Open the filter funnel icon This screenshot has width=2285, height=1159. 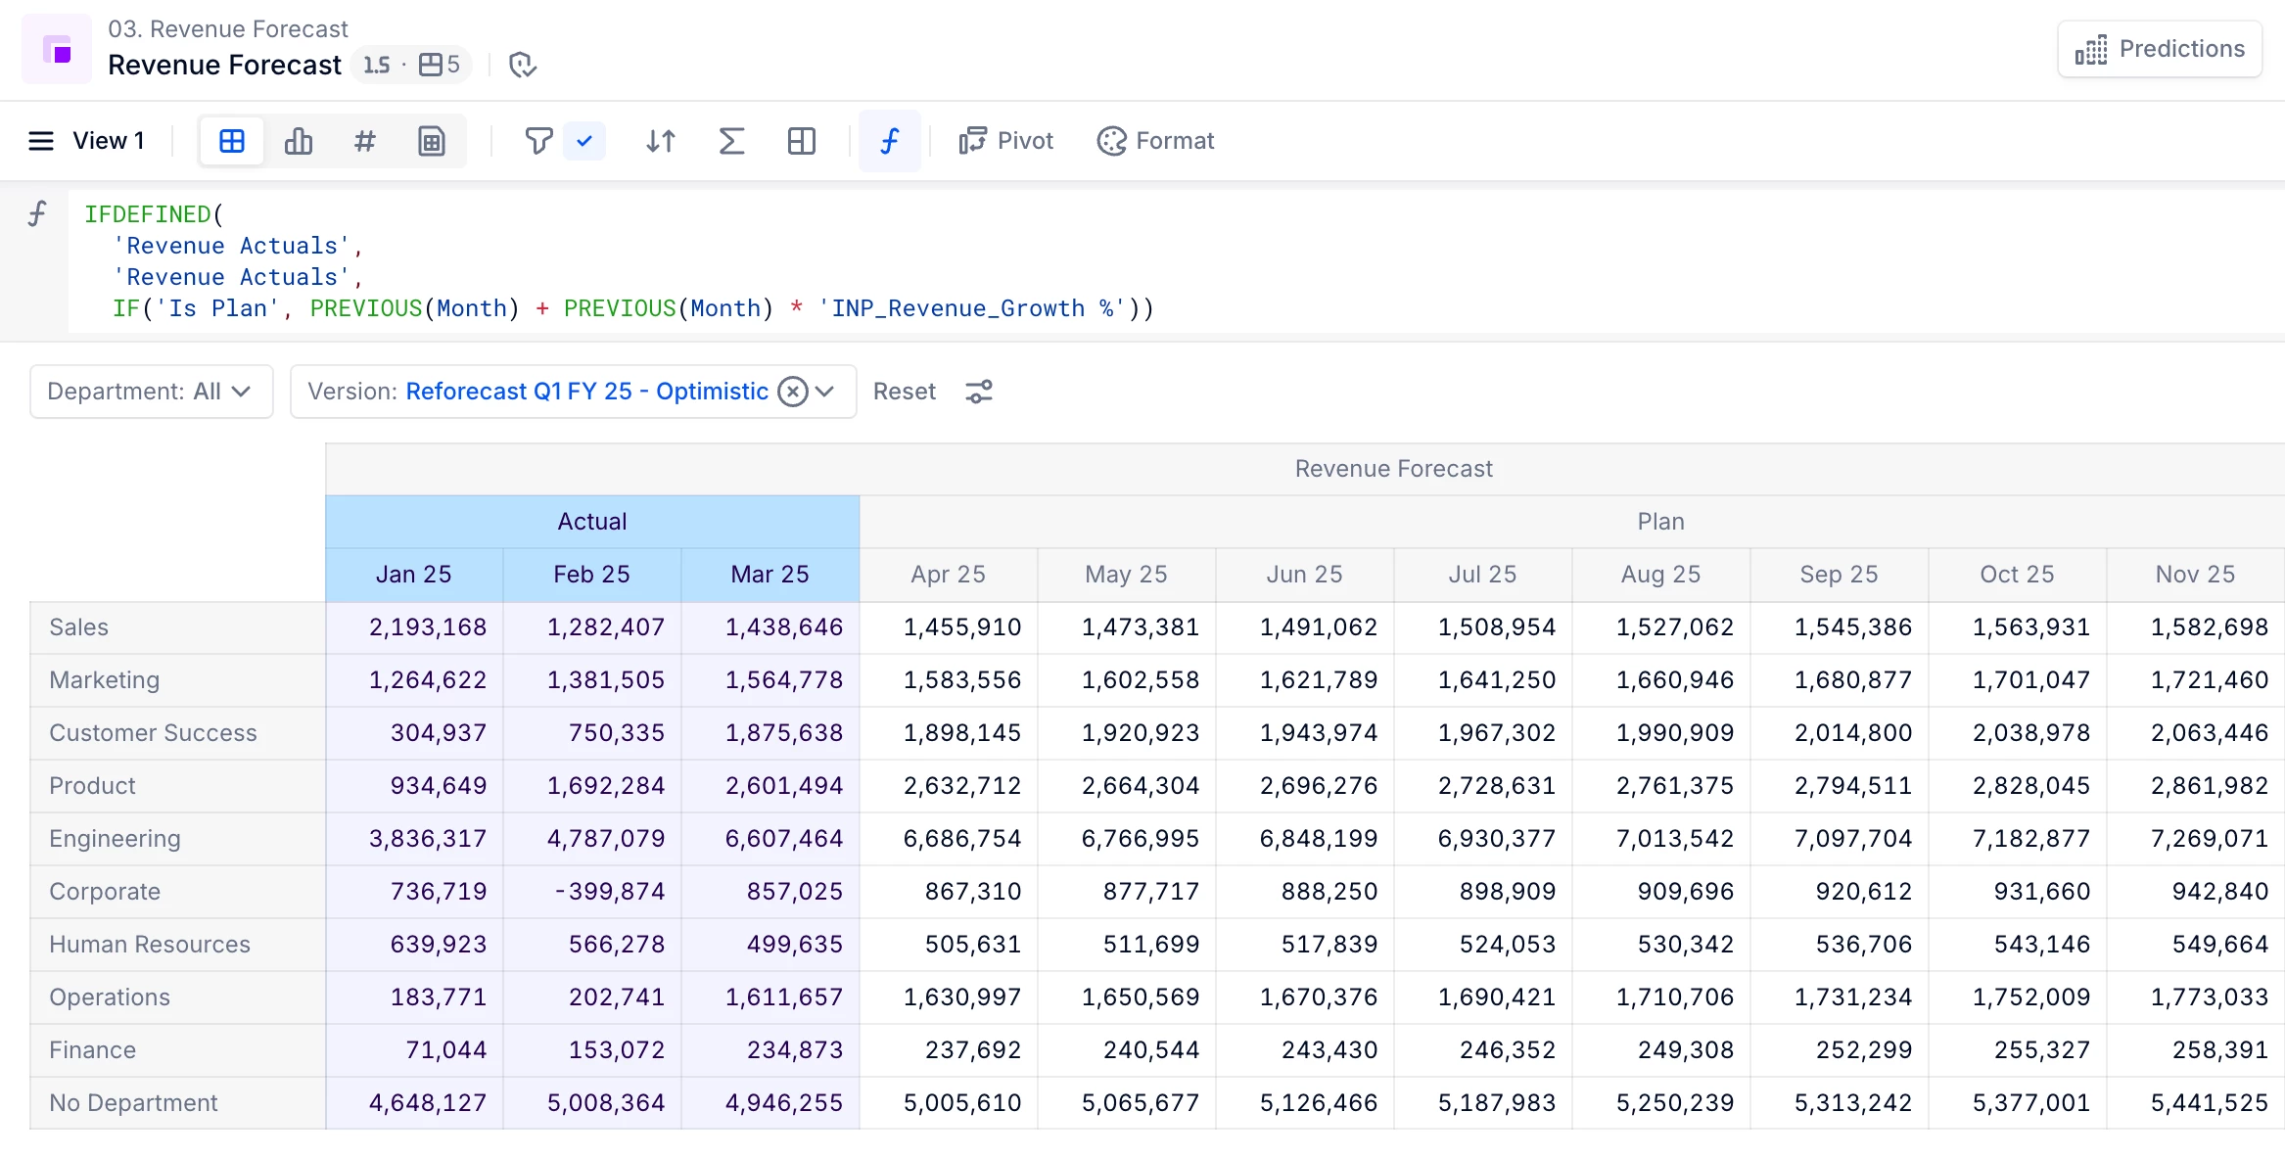(x=538, y=141)
